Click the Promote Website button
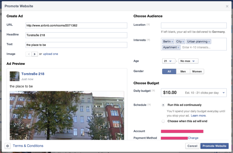The image size is (233, 153). tap(214, 146)
